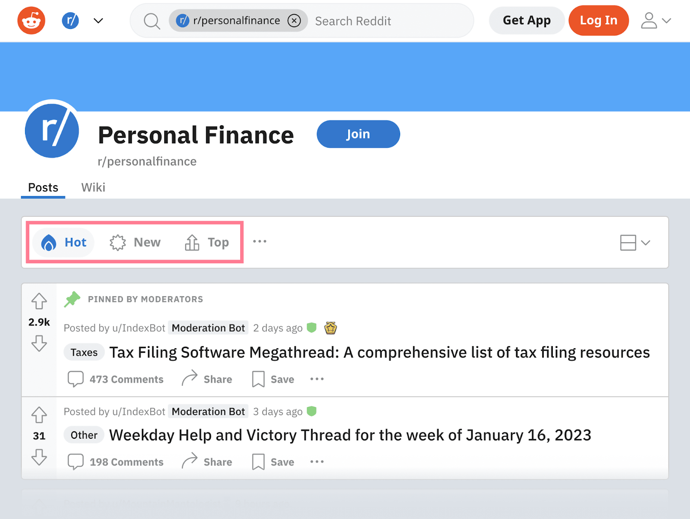
Task: Click the search magnifier icon
Action: tap(152, 21)
